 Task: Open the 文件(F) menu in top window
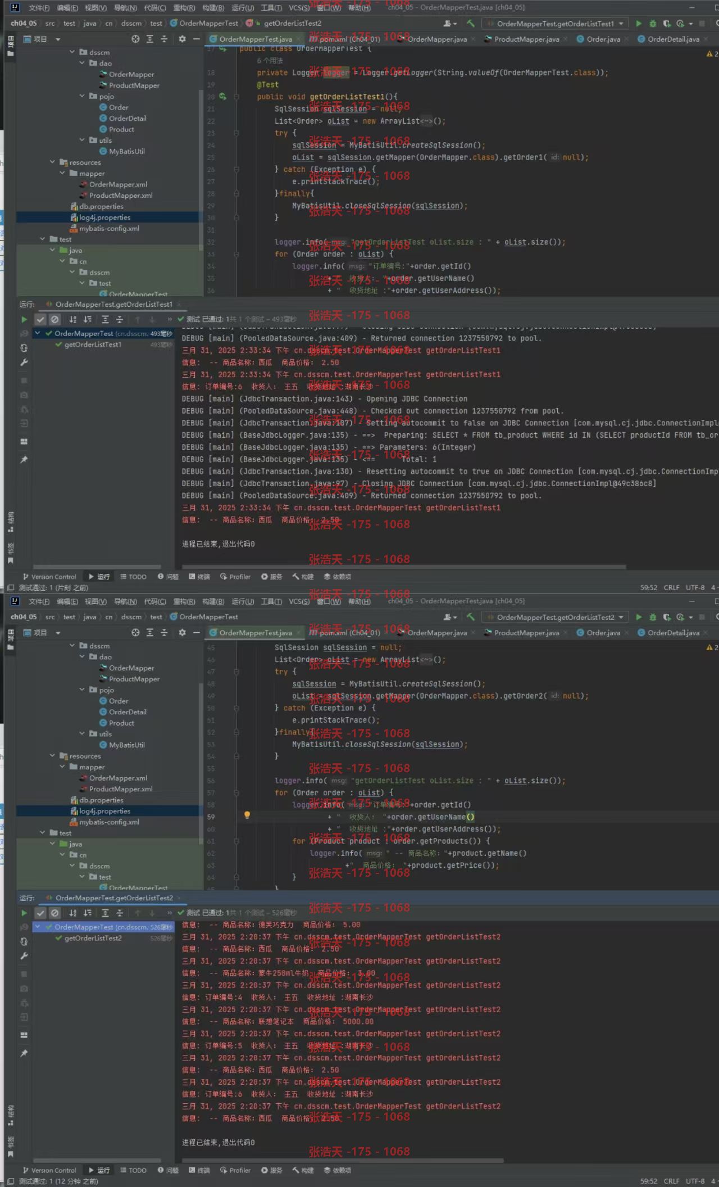click(39, 8)
